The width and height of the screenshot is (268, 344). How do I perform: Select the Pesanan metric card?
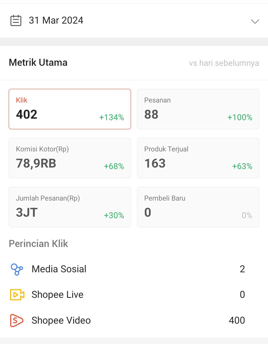click(198, 109)
